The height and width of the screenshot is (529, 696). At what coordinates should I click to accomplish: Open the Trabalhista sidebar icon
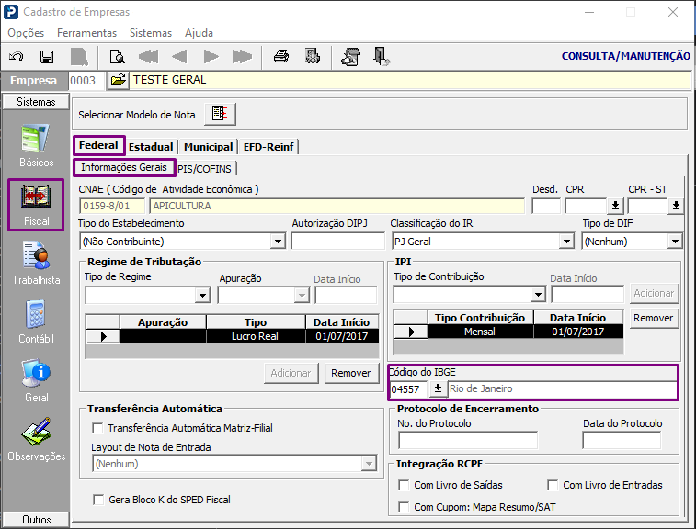pos(36,263)
